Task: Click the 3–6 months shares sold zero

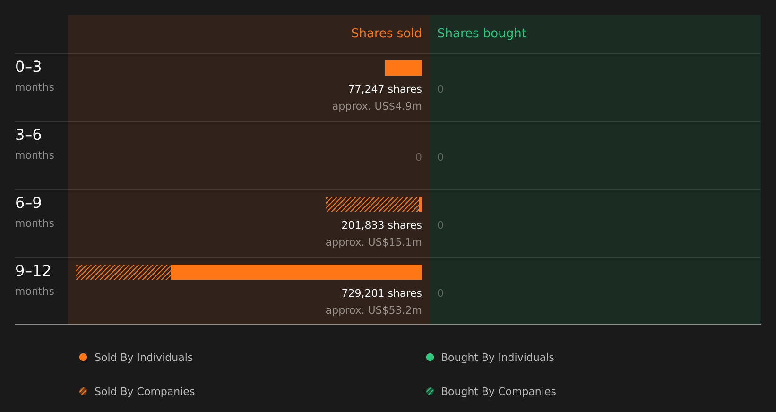Action: pyautogui.click(x=418, y=157)
